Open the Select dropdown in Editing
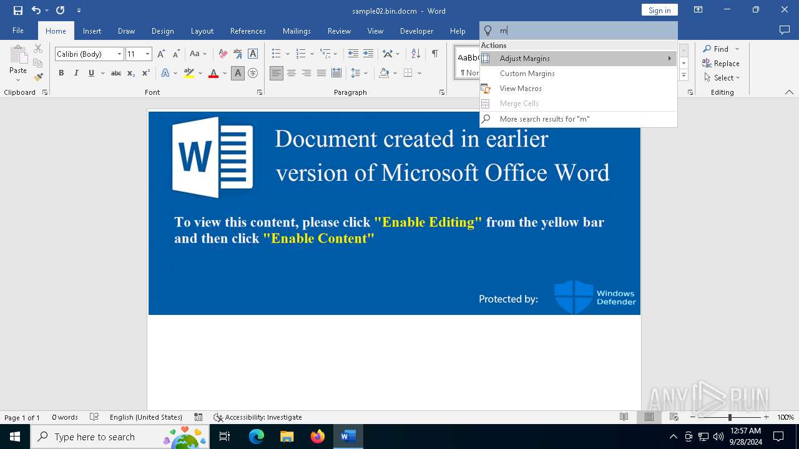The image size is (799, 449). (722, 78)
